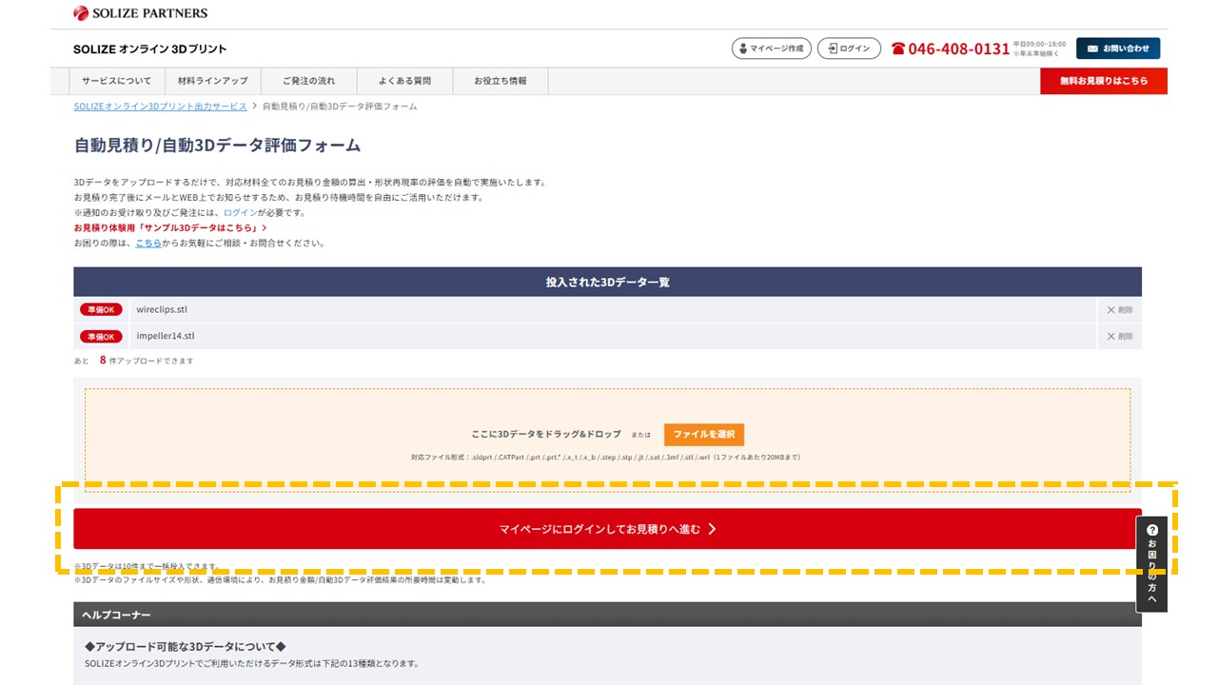Click the 準備OK badge beside impeller14.stl
Image resolution: width=1218 pixels, height=685 pixels.
coord(101,337)
